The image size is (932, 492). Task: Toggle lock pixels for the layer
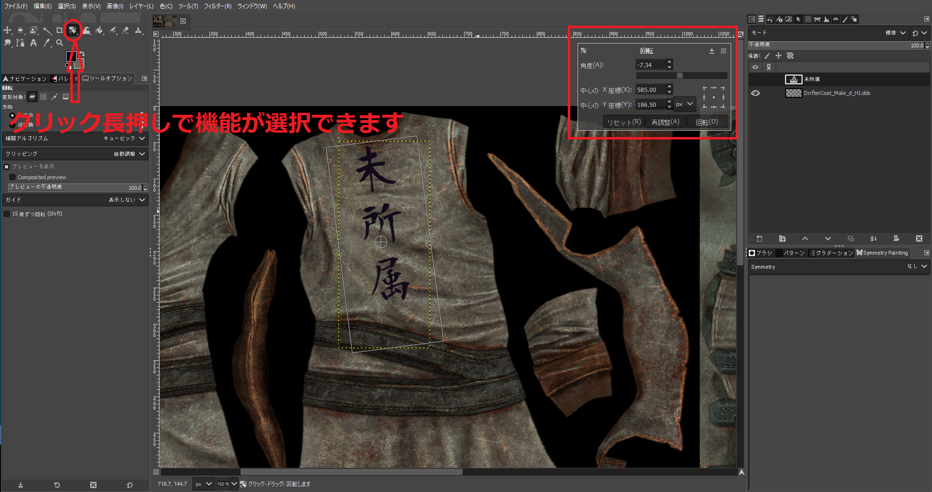767,56
